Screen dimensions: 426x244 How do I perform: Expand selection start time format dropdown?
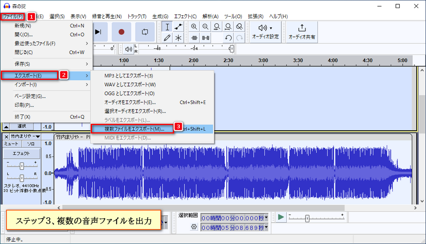coord(266,218)
